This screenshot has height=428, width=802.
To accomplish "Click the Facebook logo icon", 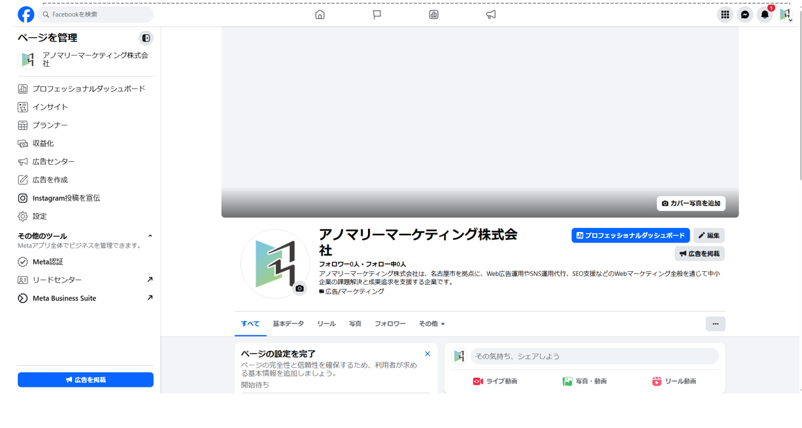I will [x=26, y=14].
